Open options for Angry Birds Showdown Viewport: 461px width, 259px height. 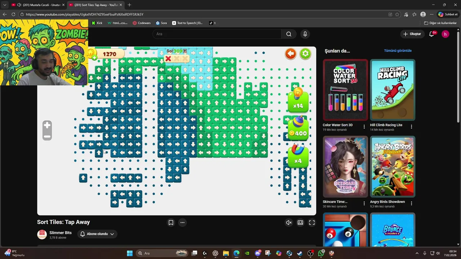411,203
